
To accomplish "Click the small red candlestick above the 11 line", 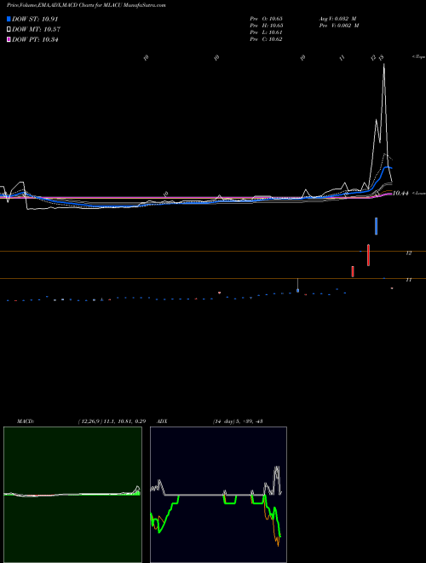I will (x=353, y=271).
